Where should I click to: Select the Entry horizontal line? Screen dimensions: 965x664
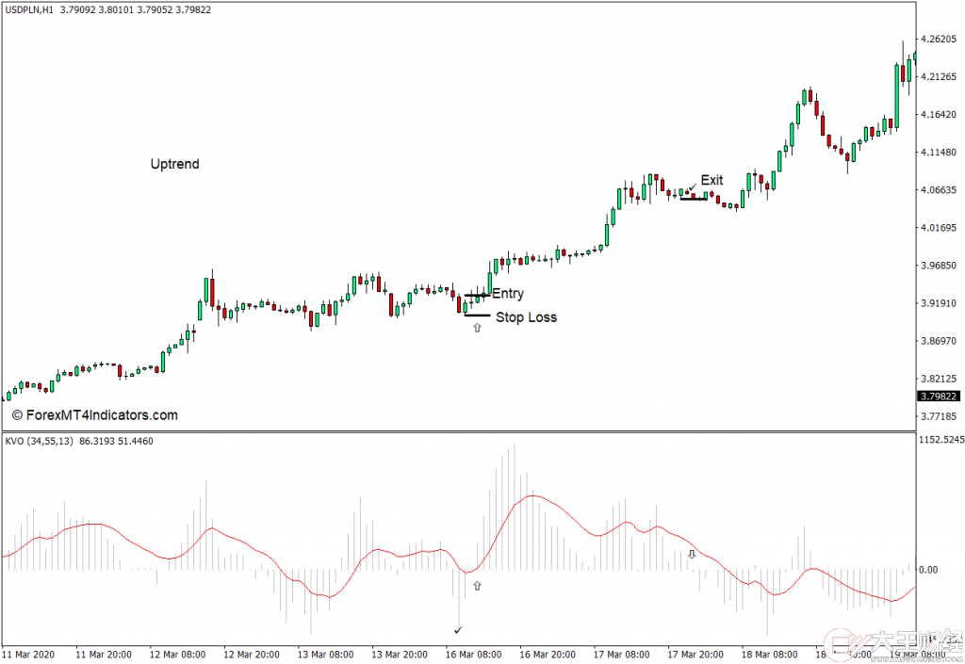pos(478,296)
